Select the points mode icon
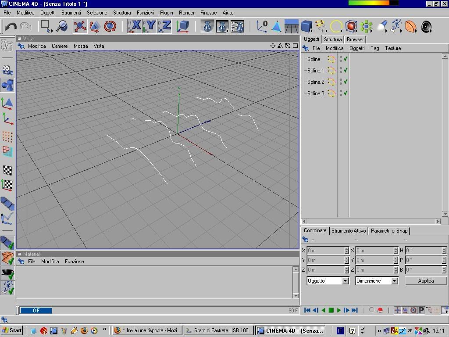The width and height of the screenshot is (449, 337). click(x=7, y=137)
